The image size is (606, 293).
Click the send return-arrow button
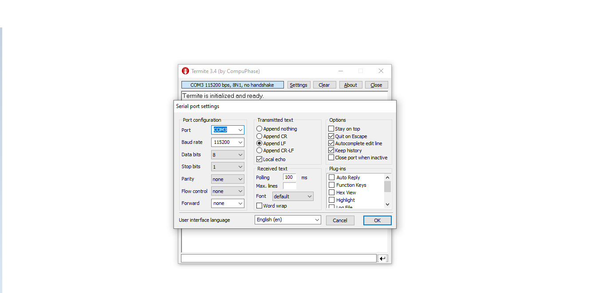(x=382, y=258)
